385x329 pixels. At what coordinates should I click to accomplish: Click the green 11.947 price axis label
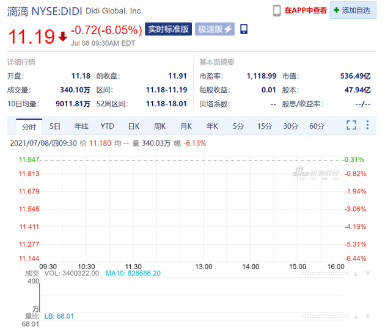pos(29,159)
